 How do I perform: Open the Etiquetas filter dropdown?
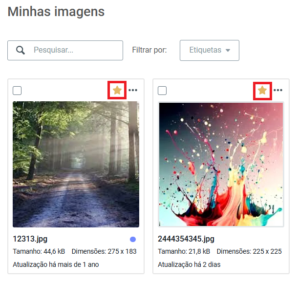pos(210,50)
